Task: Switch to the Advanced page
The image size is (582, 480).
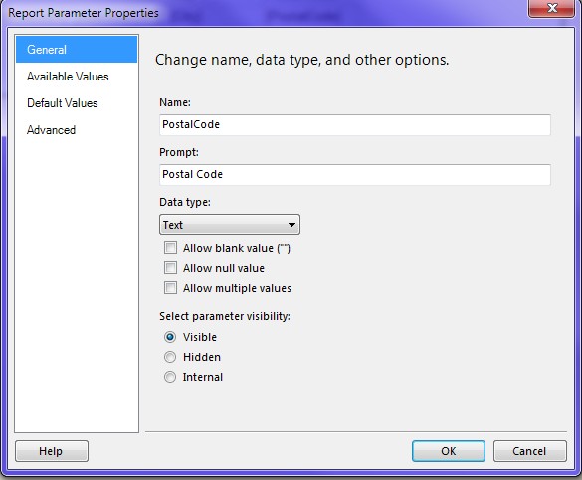Action: coord(51,130)
